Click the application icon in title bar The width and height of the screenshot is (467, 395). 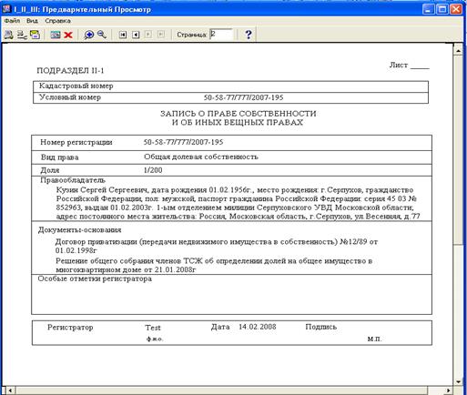pyautogui.click(x=6, y=9)
